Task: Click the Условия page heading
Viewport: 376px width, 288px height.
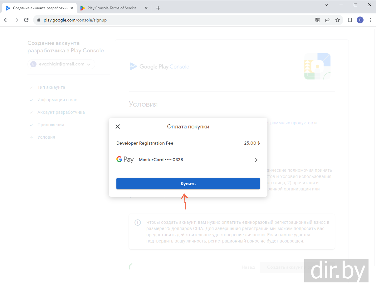Action: click(143, 104)
